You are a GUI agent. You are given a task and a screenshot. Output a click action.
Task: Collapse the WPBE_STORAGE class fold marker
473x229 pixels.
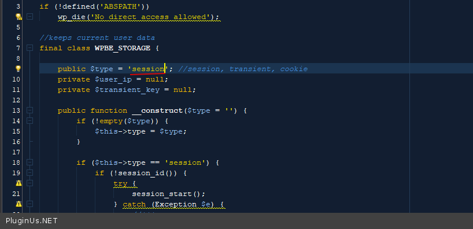point(29,48)
